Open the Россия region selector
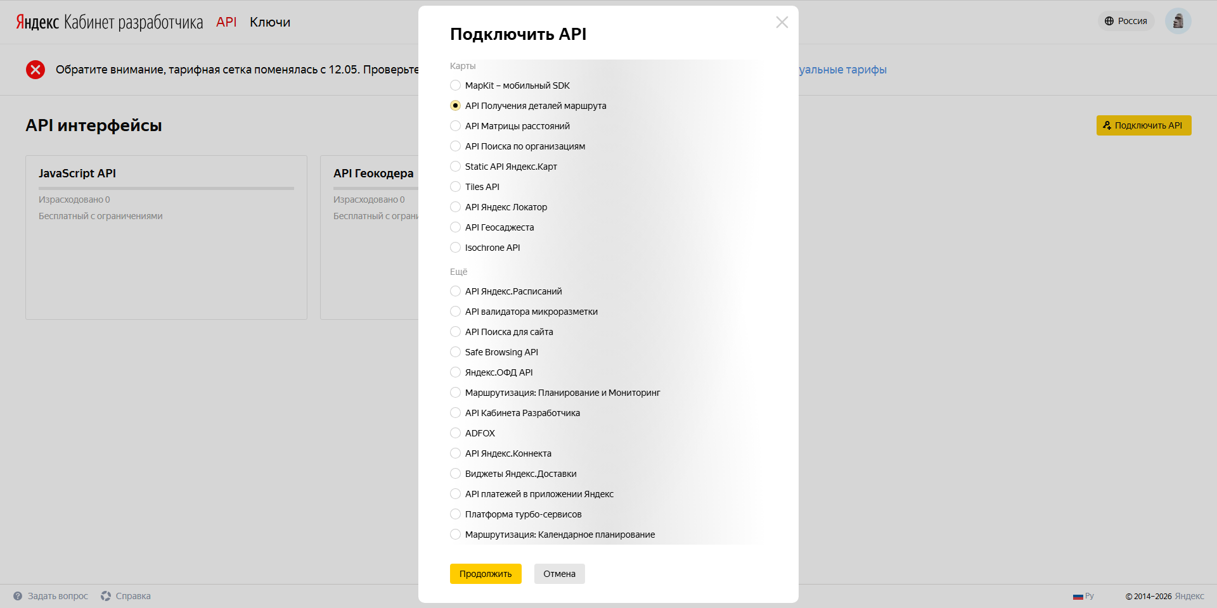Image resolution: width=1217 pixels, height=608 pixels. 1126,21
